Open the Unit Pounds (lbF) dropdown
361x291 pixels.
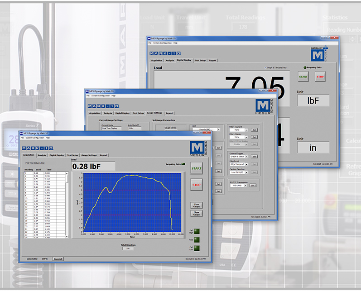coord(219,130)
